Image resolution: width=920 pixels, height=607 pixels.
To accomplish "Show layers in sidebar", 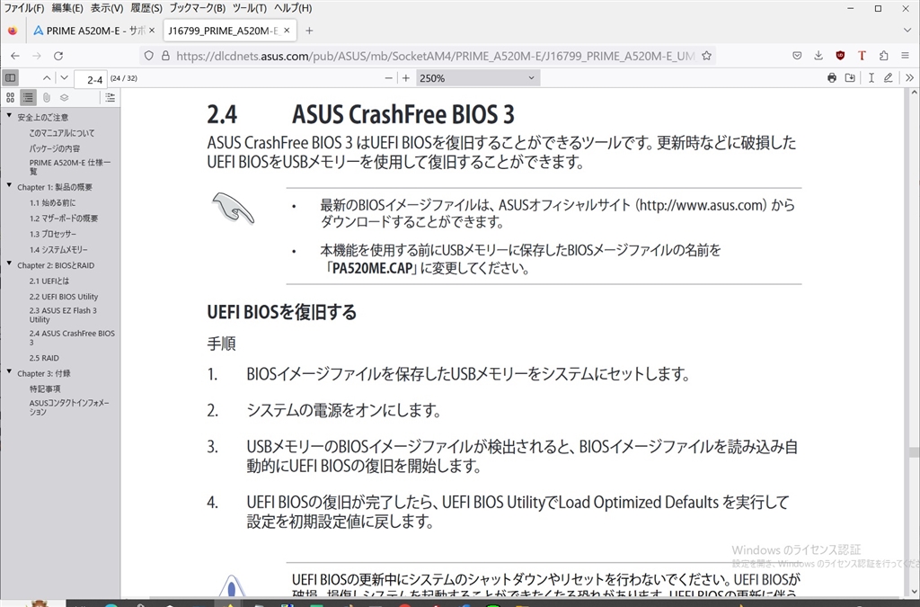I will 64,97.
